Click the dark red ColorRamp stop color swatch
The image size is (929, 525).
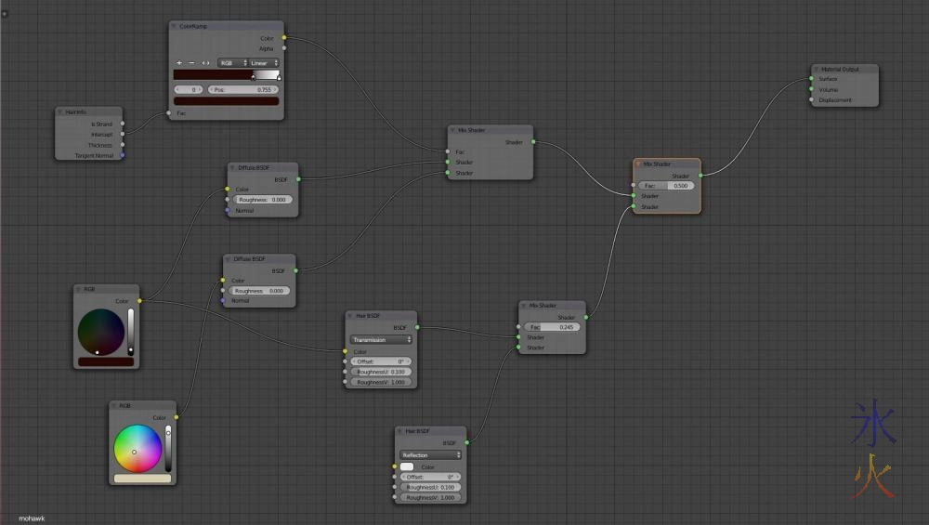(x=226, y=101)
